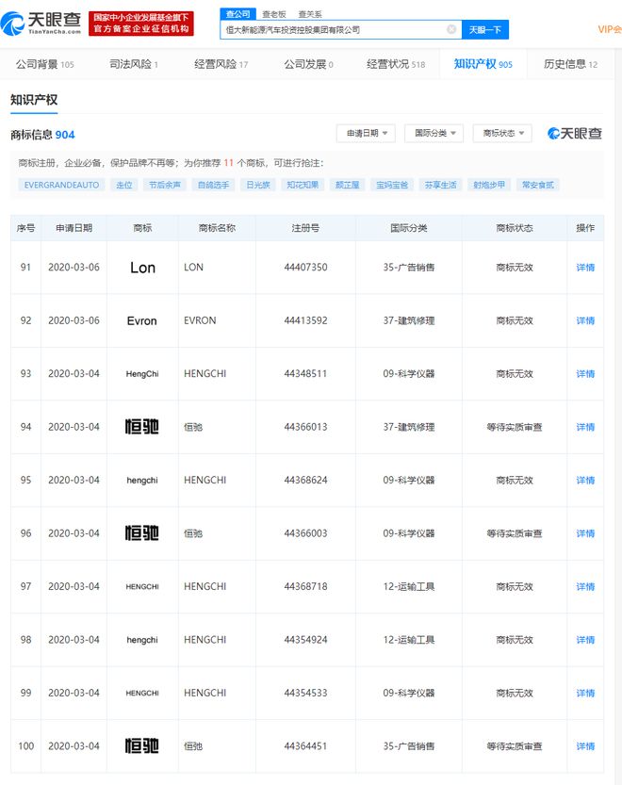Click the EVERGRANDEAUTO suggested trademark tag
Image resolution: width=622 pixels, height=785 pixels.
[61, 185]
